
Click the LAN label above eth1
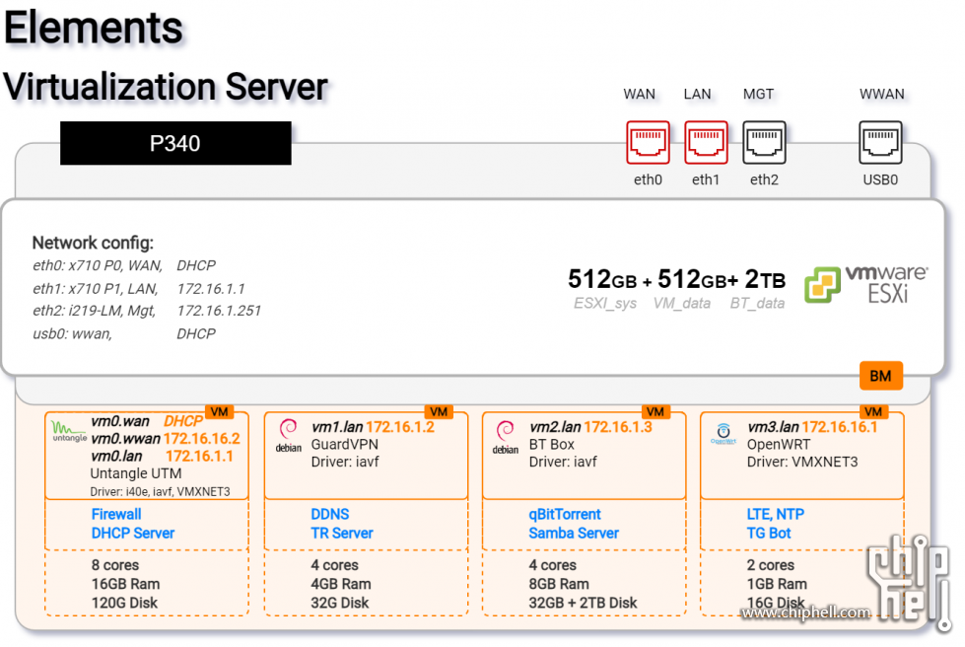pos(697,94)
